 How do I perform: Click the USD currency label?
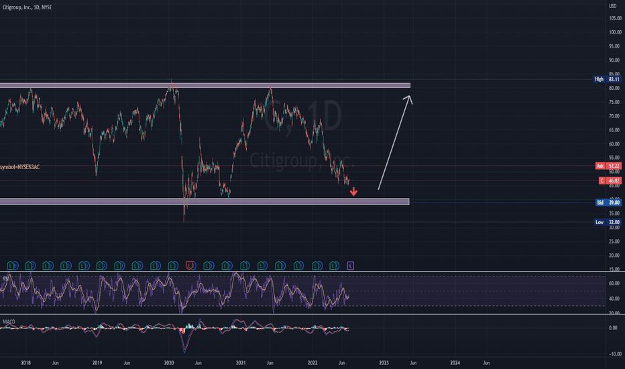[612, 6]
